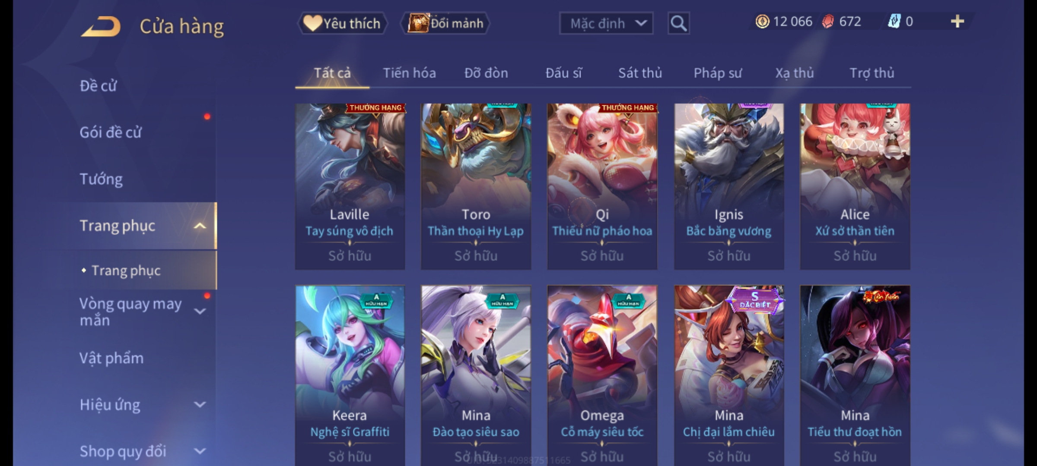The image size is (1037, 466).
Task: Open the search magnifier icon
Action: (678, 23)
